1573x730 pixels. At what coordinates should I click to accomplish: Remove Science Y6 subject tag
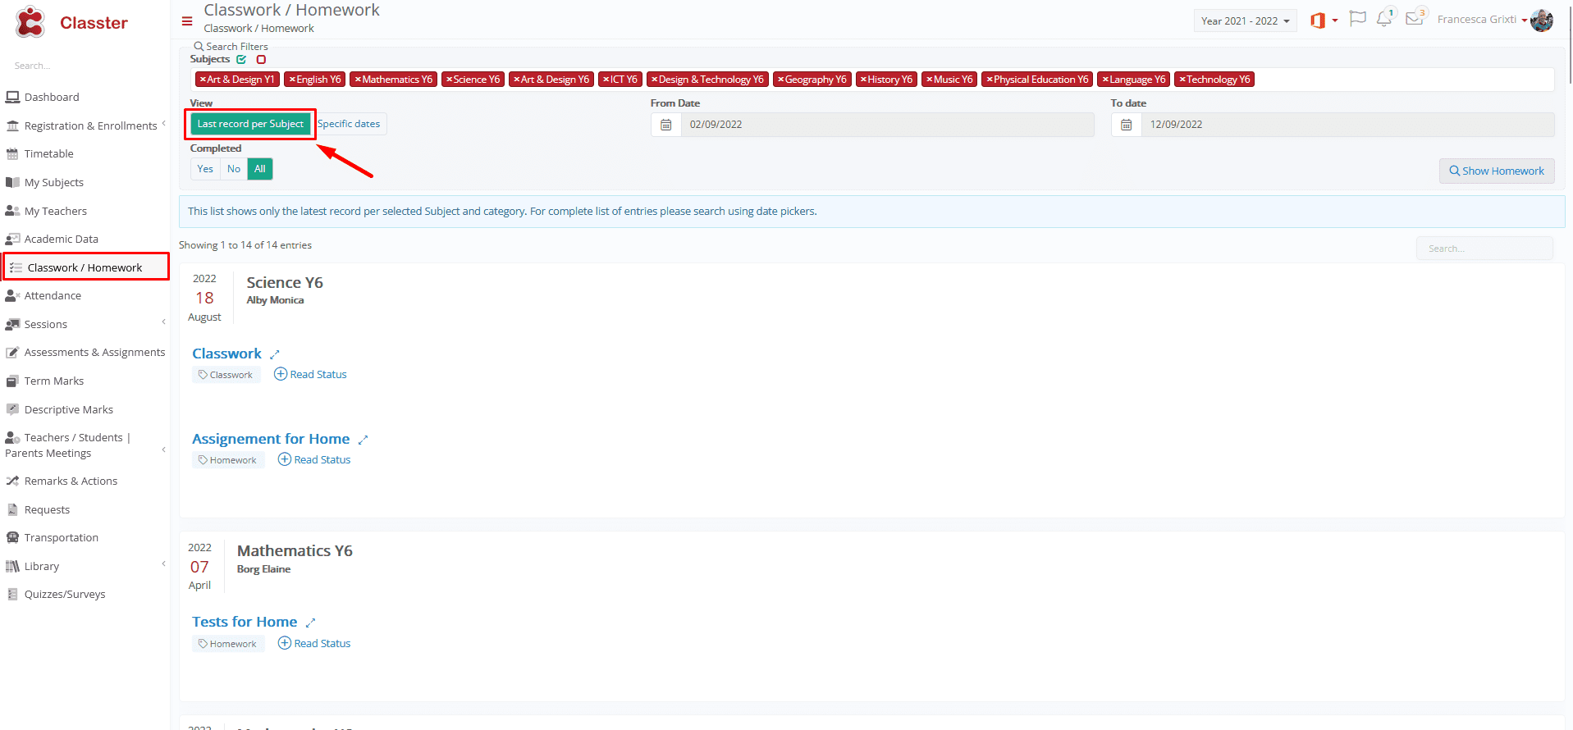pyautogui.click(x=449, y=80)
